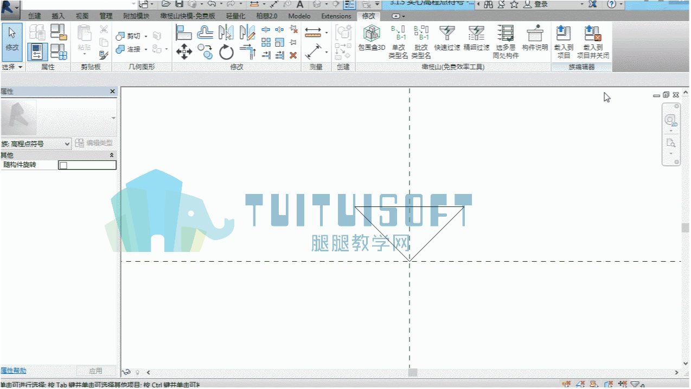Open the 族: 高程点符号 type filter dropdown
Image resolution: width=691 pixels, height=389 pixels.
pos(36,144)
